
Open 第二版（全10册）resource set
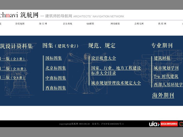click(13, 68)
